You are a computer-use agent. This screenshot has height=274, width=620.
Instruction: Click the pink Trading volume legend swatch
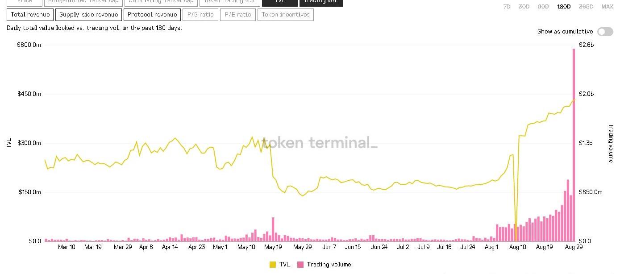pyautogui.click(x=300, y=265)
